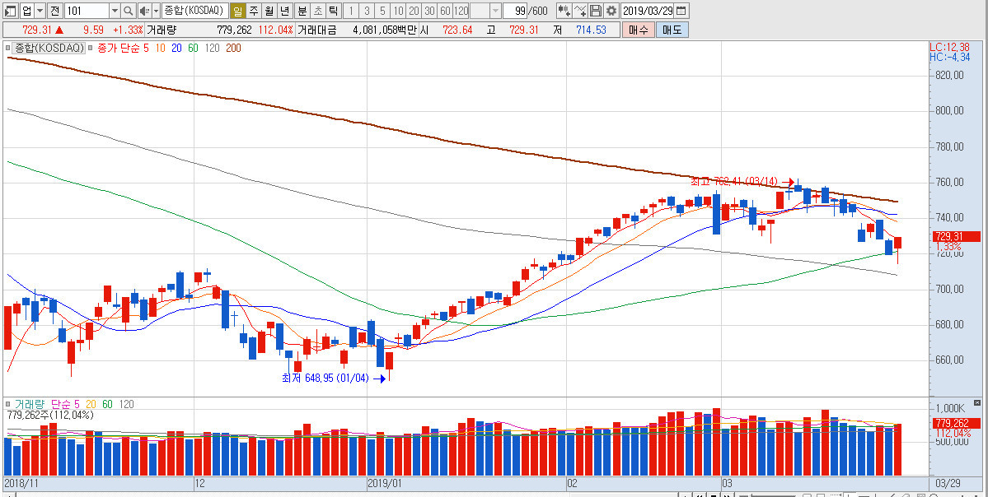This screenshot has height=497, width=988.
Task: Select the 5 interval button in the toolbar
Action: tap(382, 11)
